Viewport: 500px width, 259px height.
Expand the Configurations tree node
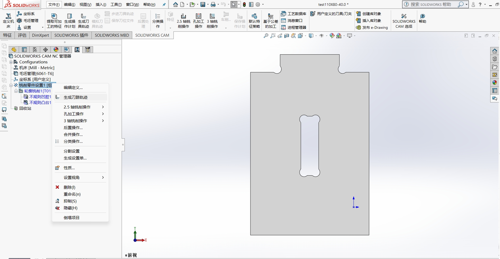click(x=11, y=62)
